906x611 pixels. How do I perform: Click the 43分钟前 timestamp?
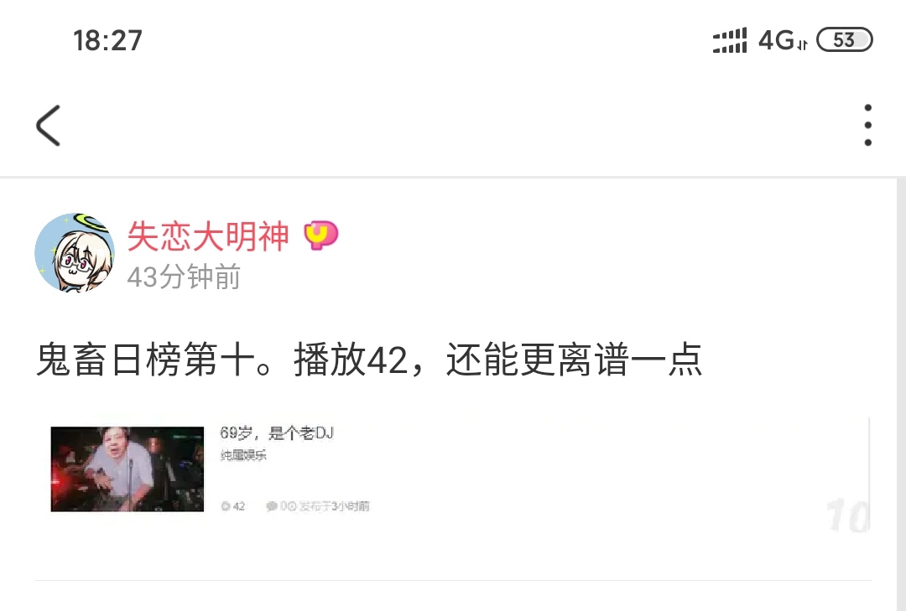[x=184, y=277]
